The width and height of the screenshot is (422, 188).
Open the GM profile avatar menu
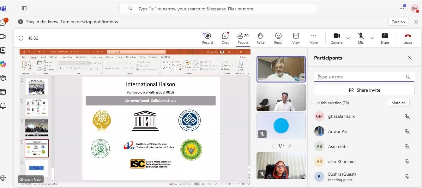point(414,9)
